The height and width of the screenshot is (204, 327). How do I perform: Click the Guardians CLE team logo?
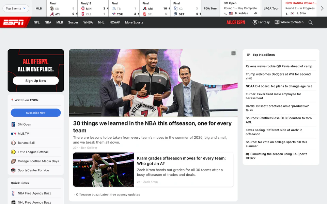[83, 14]
